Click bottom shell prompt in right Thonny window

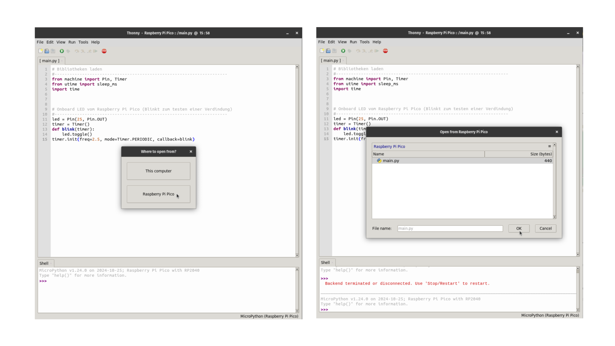point(324,310)
